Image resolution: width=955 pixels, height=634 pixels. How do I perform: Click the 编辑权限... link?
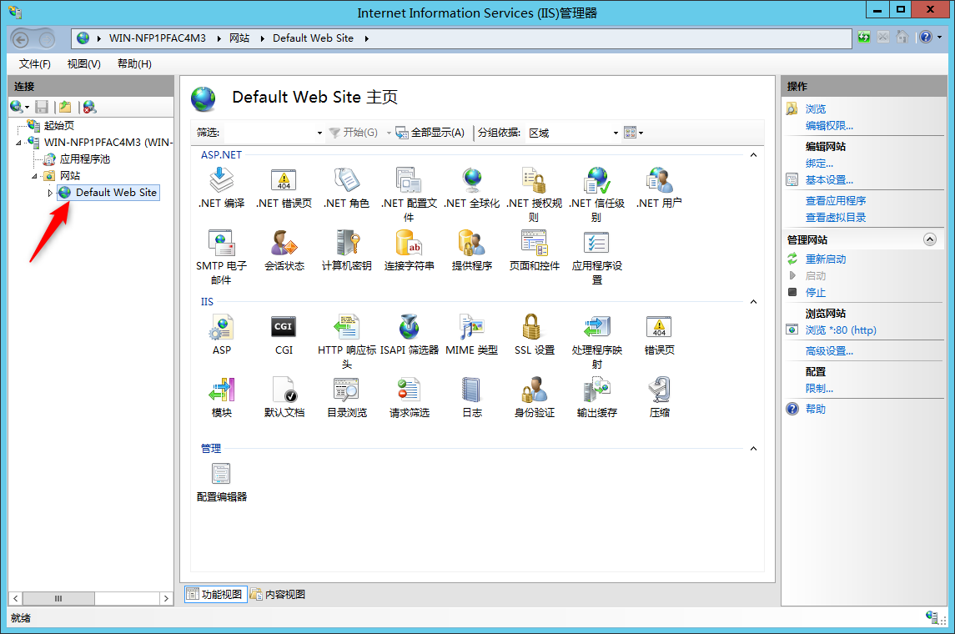point(829,126)
